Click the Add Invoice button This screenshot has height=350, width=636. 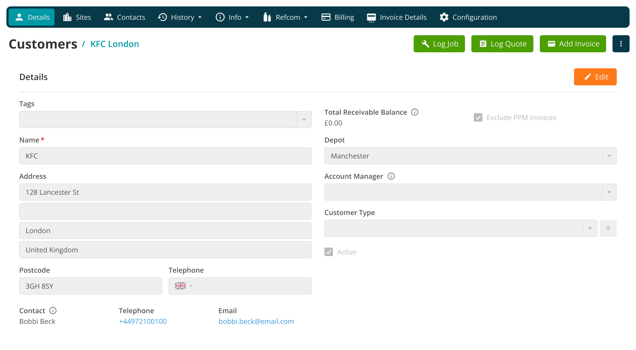pyautogui.click(x=573, y=44)
